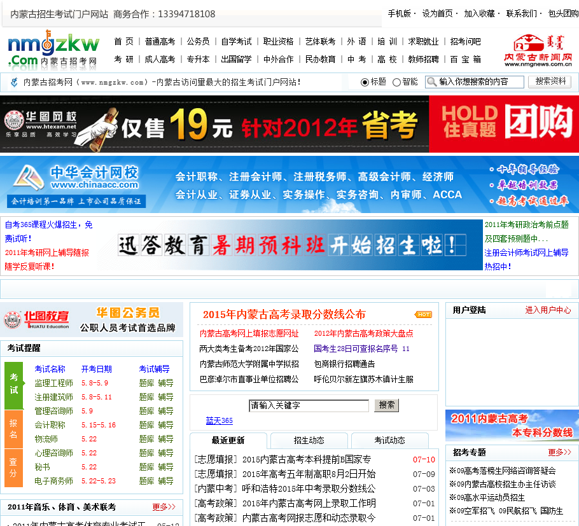This screenshot has width=579, height=526.
Task: Switch to the 招生动态 tab
Action: coord(309,440)
